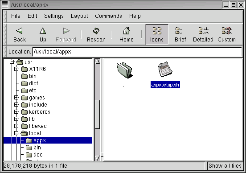Screen dimensions: 246x173
Task: Minimize the /usr/local/appx window
Action: coord(226,5)
